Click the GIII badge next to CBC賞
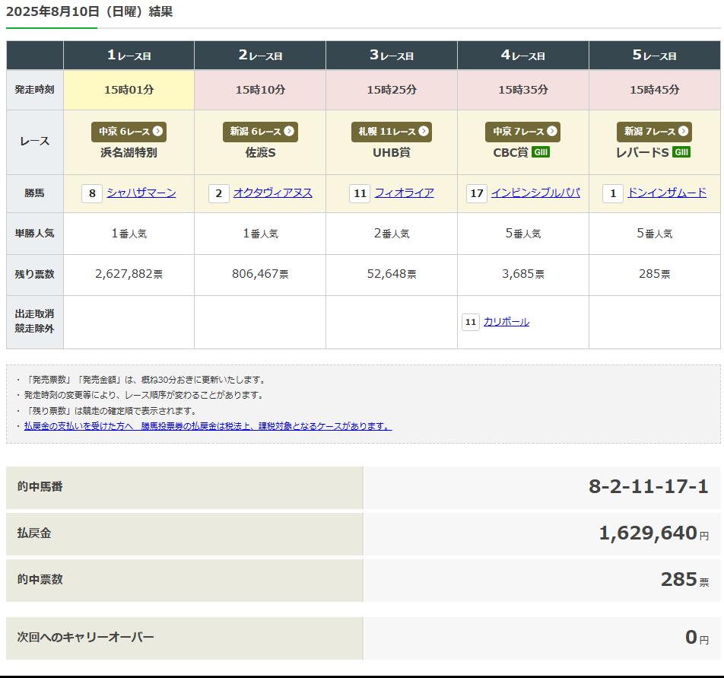Image resolution: width=724 pixels, height=678 pixels. pos(541,152)
